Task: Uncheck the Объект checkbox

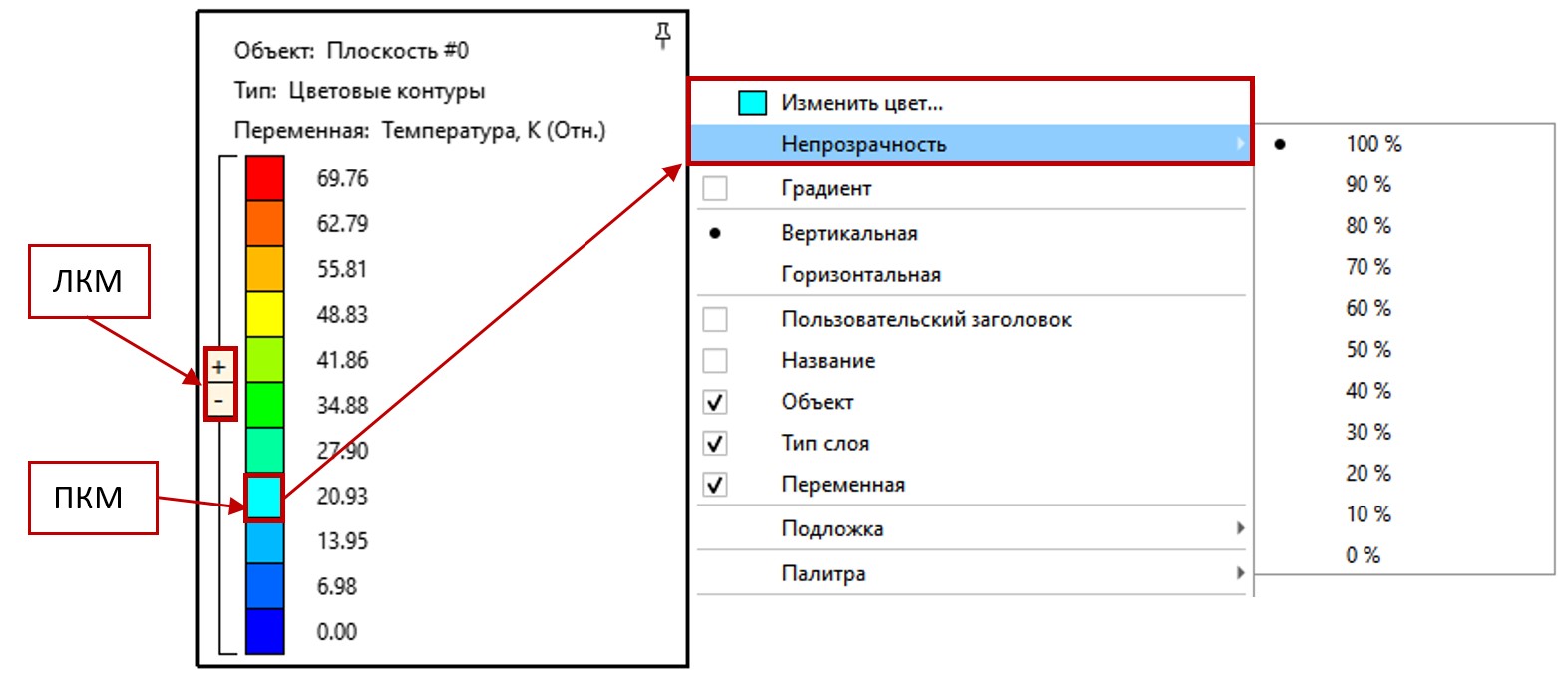Action: pyautogui.click(x=716, y=403)
